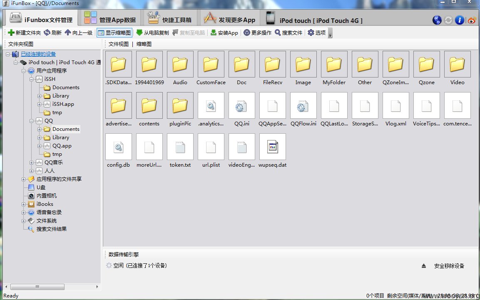
Task: Expand the 人人 app node
Action: [x=32, y=171]
